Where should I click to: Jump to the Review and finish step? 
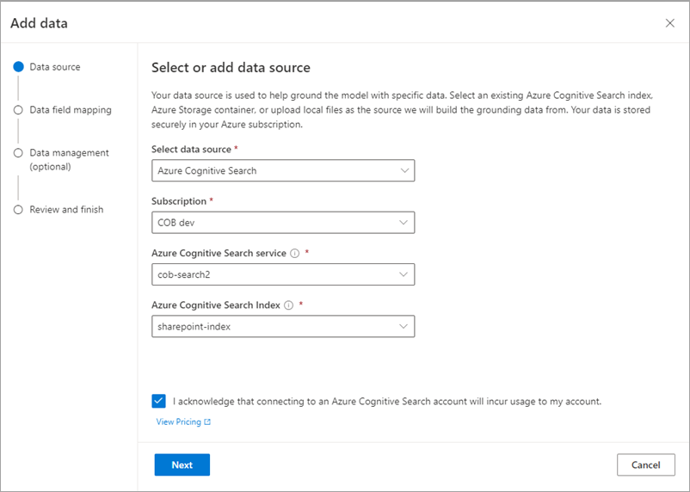[66, 210]
